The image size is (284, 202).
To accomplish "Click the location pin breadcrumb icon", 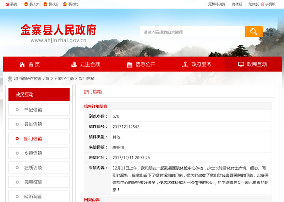I will (10, 79).
